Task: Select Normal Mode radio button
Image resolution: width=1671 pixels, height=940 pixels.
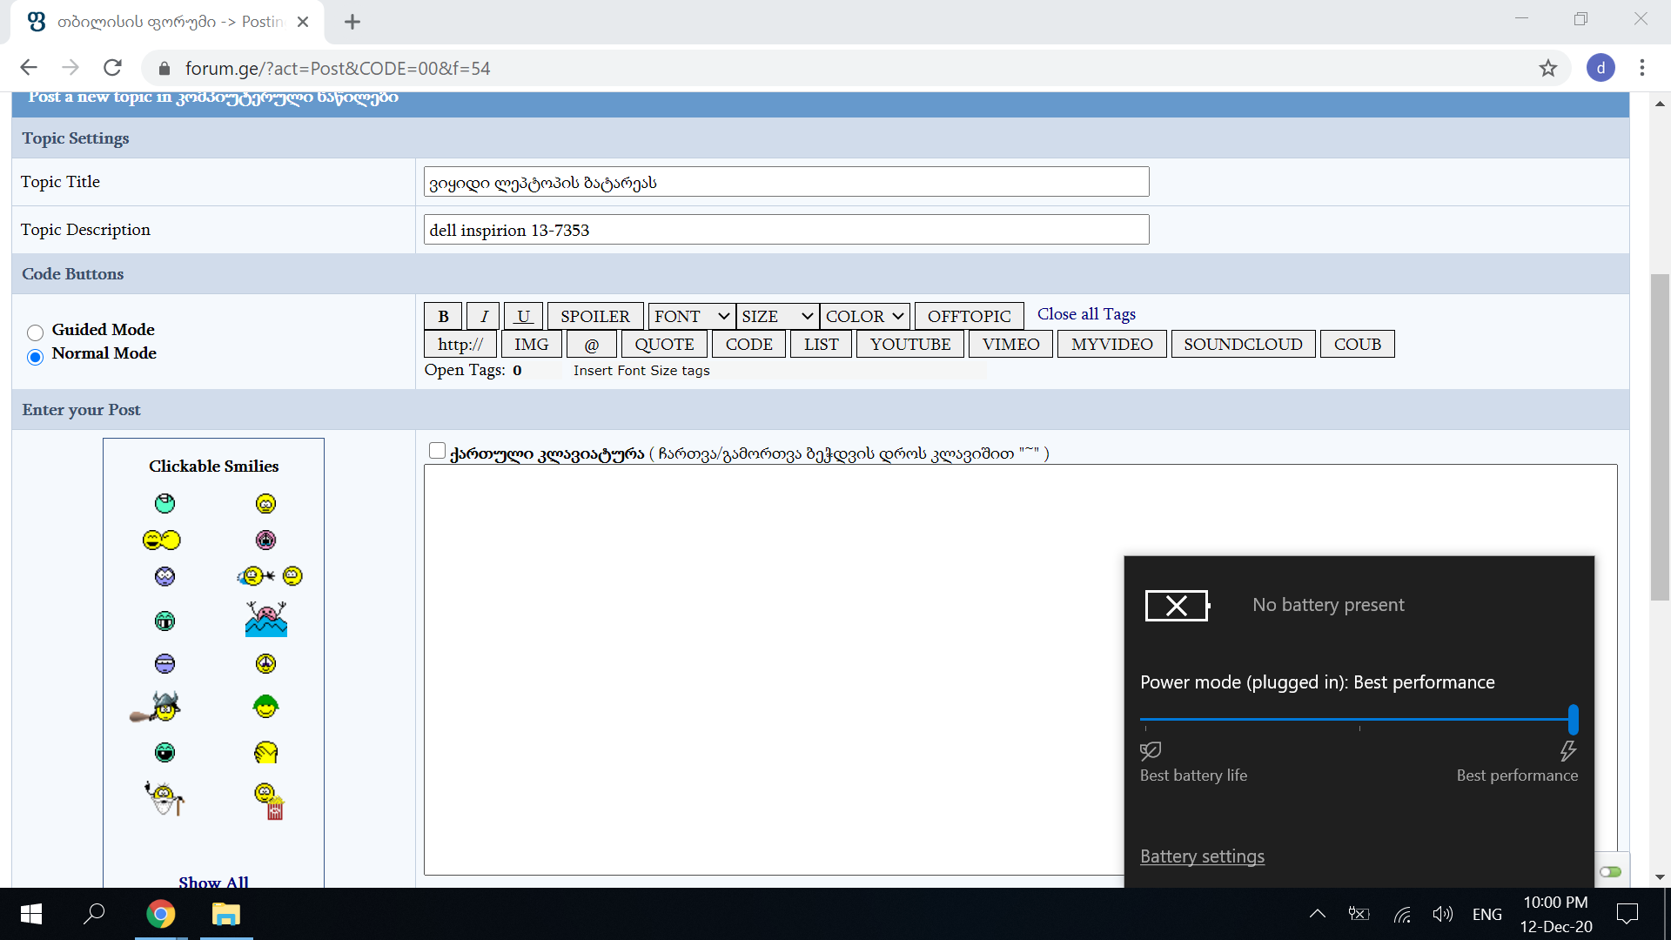Action: (x=35, y=357)
